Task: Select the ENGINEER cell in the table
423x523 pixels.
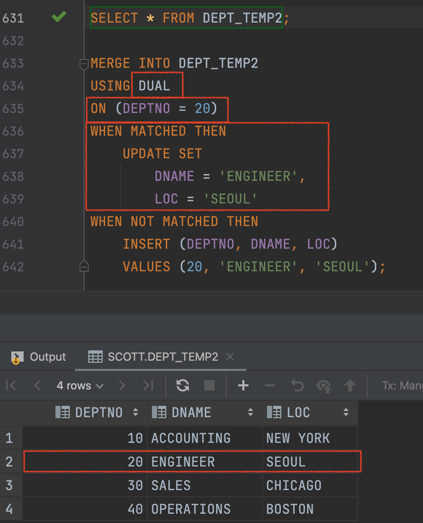Action: click(x=205, y=462)
